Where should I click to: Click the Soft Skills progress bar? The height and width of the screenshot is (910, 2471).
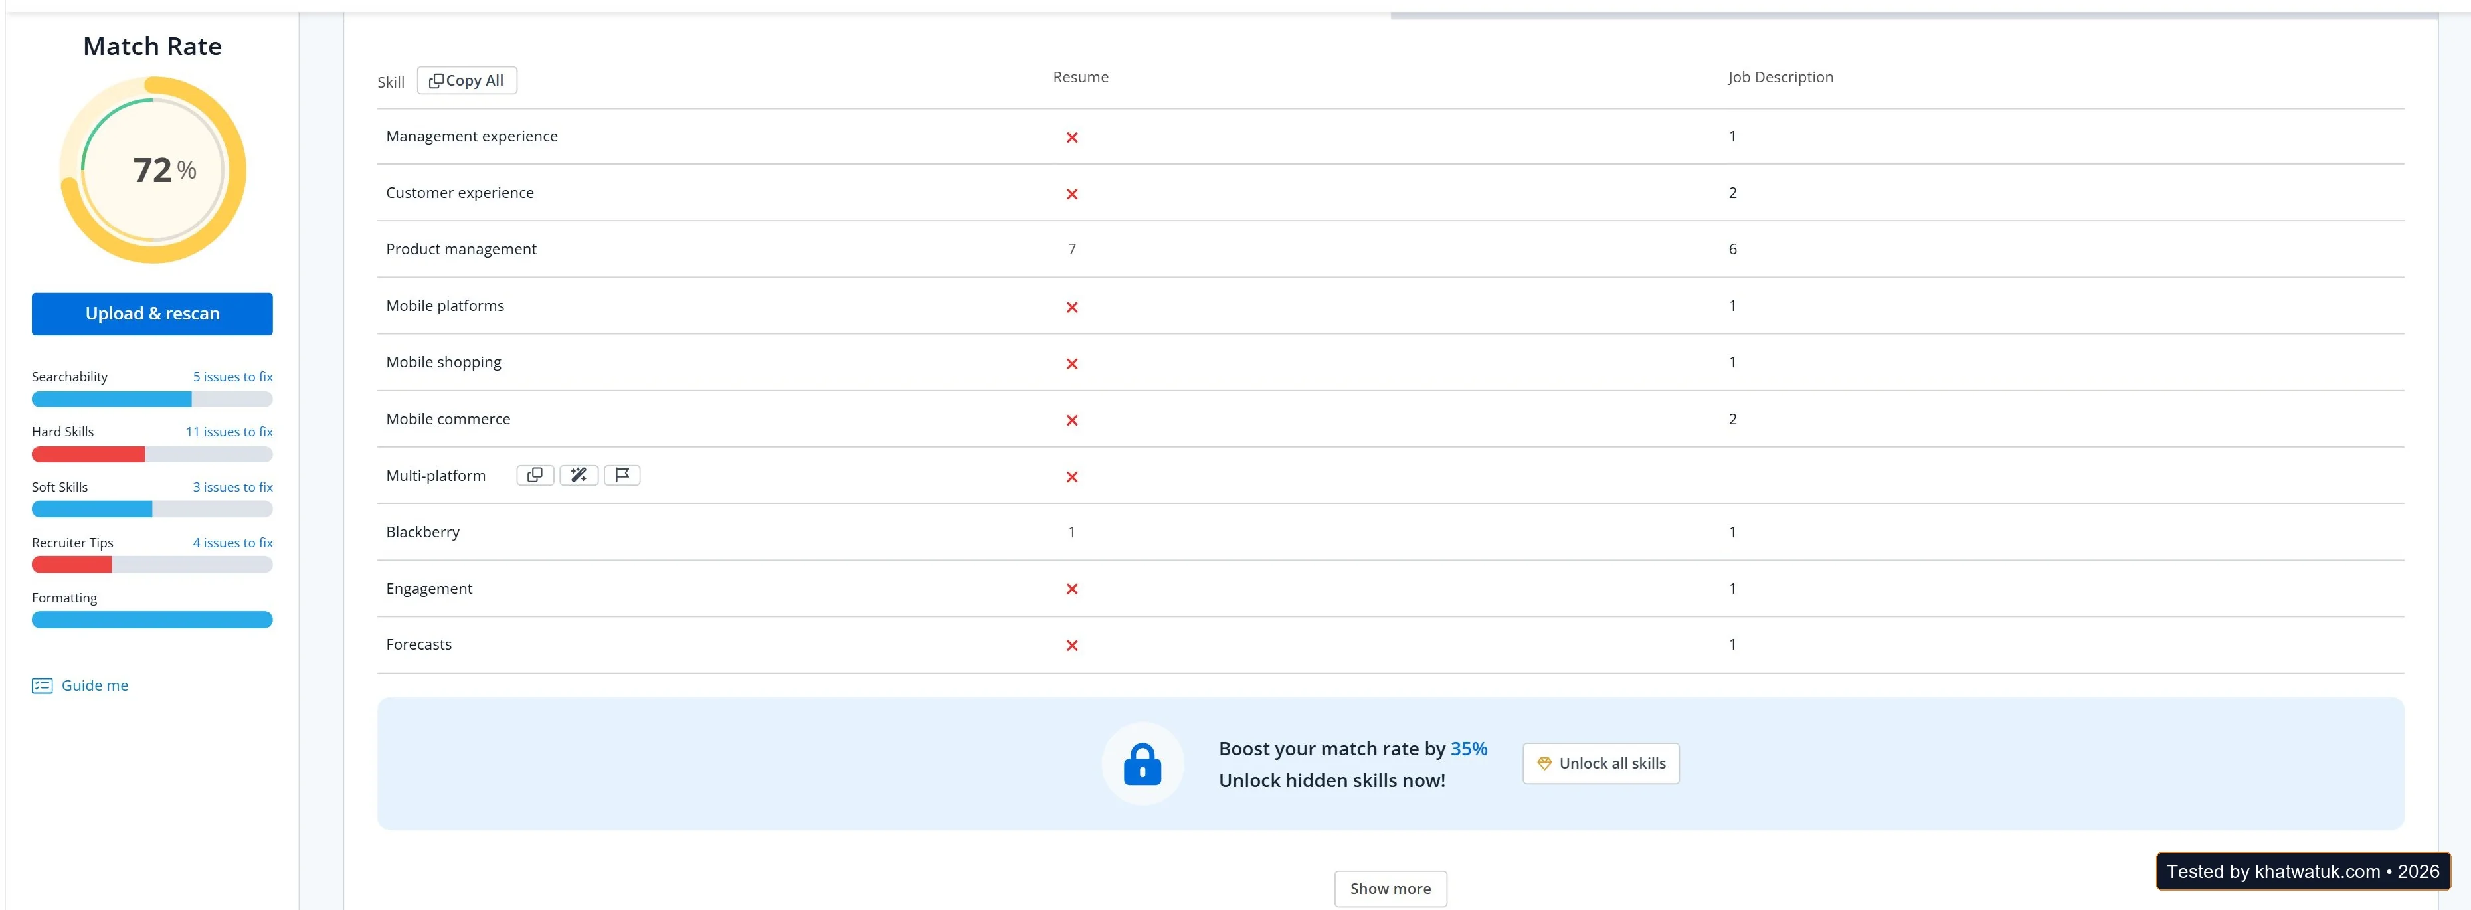pos(151,509)
